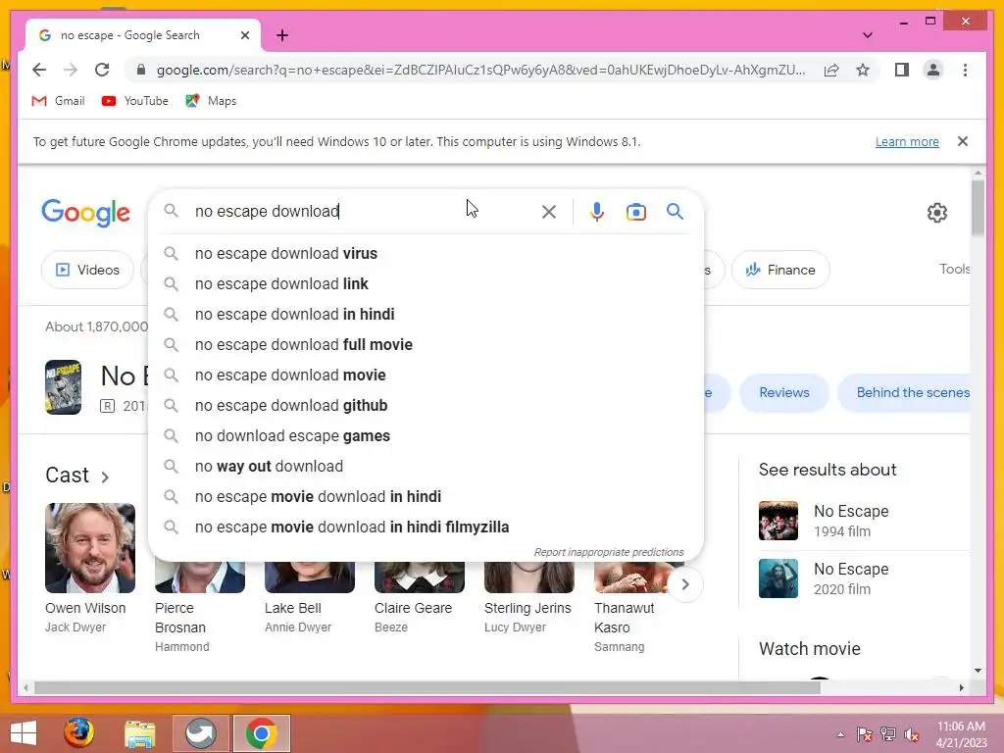Click the vertical page scrollbar thumb
Image resolution: width=1004 pixels, height=753 pixels.
(x=978, y=208)
